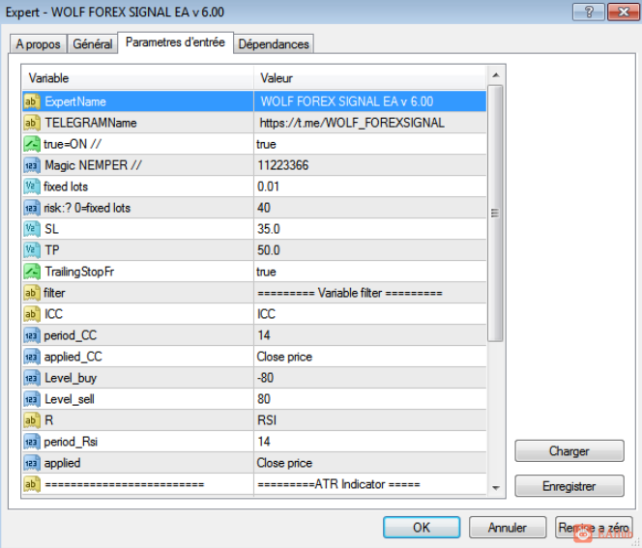
Task: Click the scroll up arrow of parameters list
Action: point(496,75)
